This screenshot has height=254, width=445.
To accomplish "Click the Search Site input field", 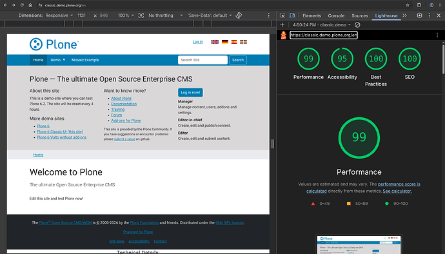I will [x=203, y=60].
